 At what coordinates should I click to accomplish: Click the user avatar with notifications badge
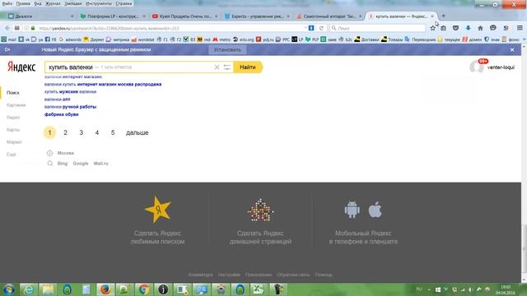(478, 66)
